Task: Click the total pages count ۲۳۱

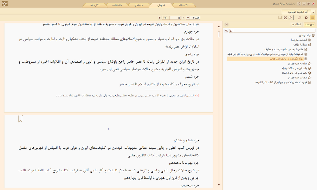Action: pos(165,18)
